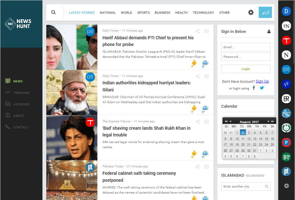Screen dimensions: 295x200
Task: Filter by Pakistan Today pt icon in right rail
Action: (x=286, y=172)
